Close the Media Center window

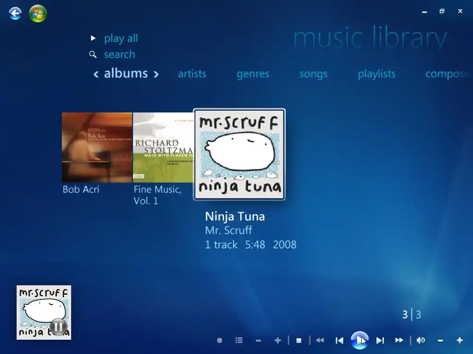tap(460, 11)
